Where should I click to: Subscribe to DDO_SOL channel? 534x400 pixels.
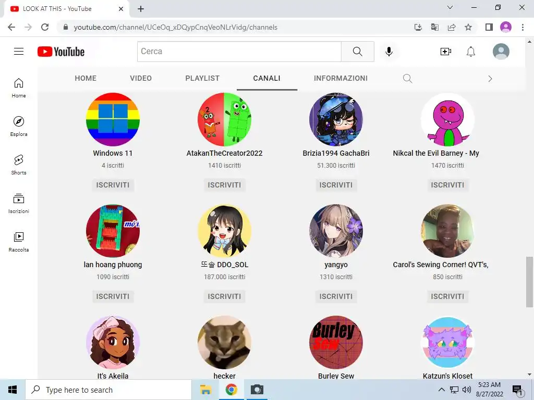click(224, 296)
